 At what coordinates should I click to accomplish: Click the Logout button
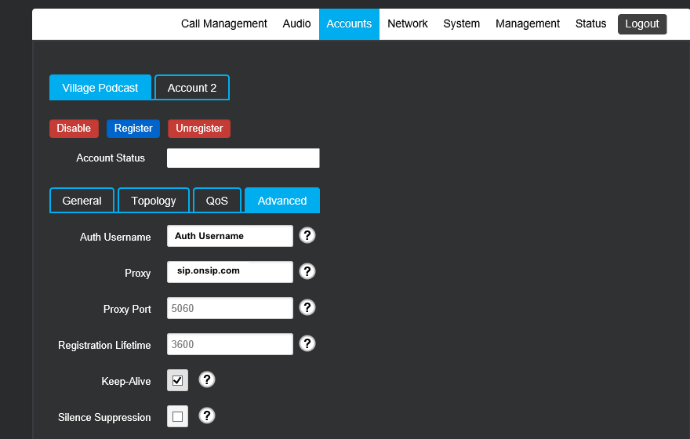click(642, 24)
